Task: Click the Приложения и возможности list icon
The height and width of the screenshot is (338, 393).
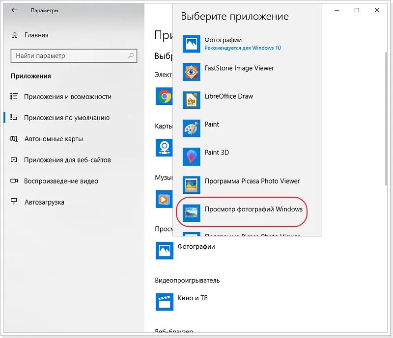Action: pyautogui.click(x=14, y=96)
